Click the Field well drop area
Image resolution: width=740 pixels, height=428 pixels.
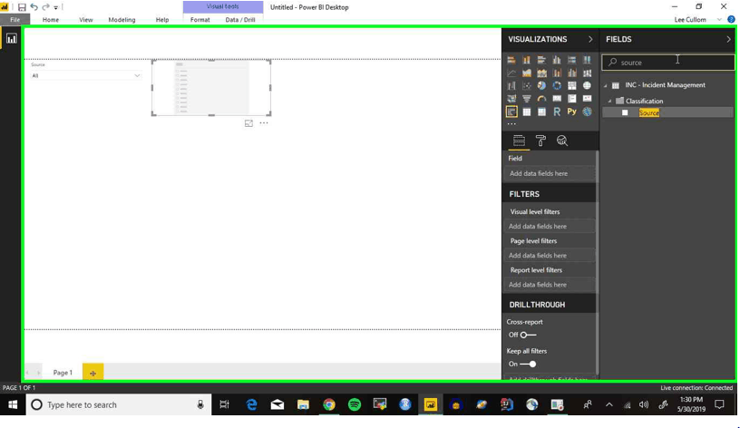coord(550,174)
